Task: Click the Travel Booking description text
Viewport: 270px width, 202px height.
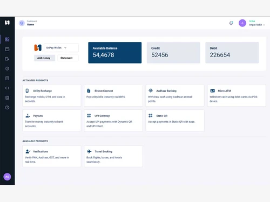Action: [104, 159]
